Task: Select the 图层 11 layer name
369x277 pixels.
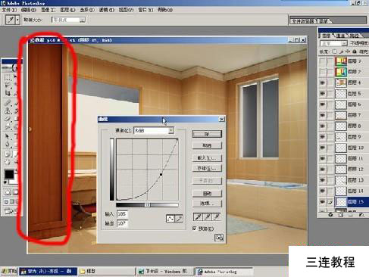Action: 355,159
